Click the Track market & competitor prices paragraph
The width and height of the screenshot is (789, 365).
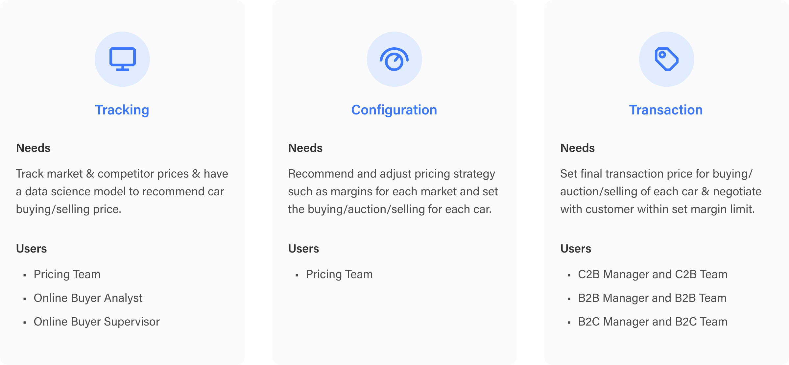pos(122,191)
